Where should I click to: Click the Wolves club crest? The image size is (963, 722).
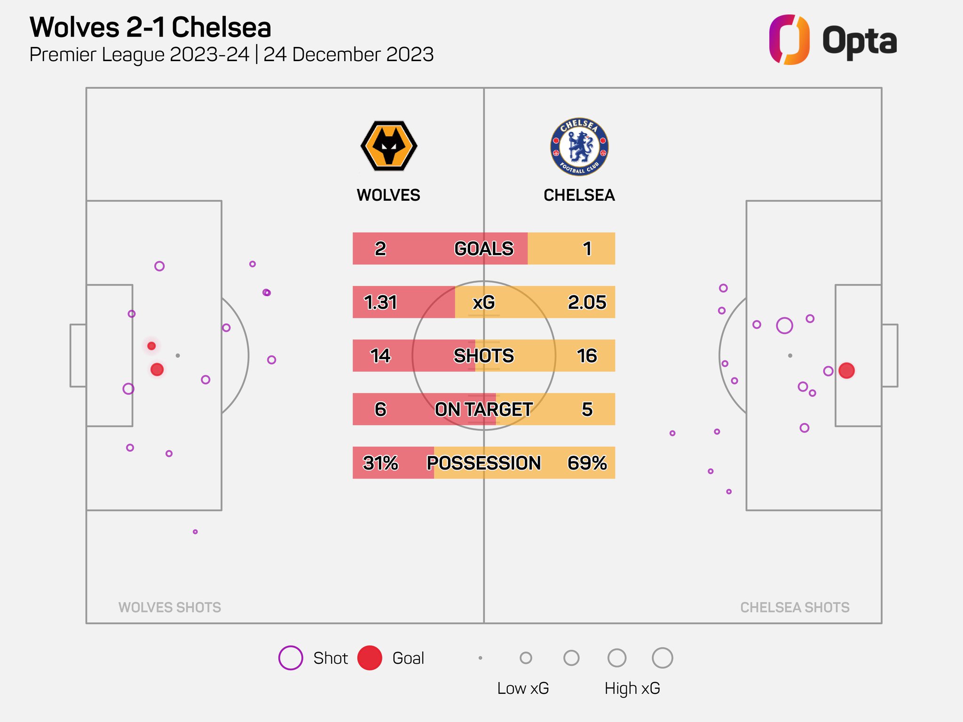point(389,146)
